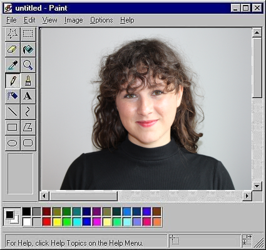Choose the Curve tool
This screenshot has width=266, height=250.
coord(28,112)
